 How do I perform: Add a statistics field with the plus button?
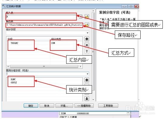pos(87,39)
